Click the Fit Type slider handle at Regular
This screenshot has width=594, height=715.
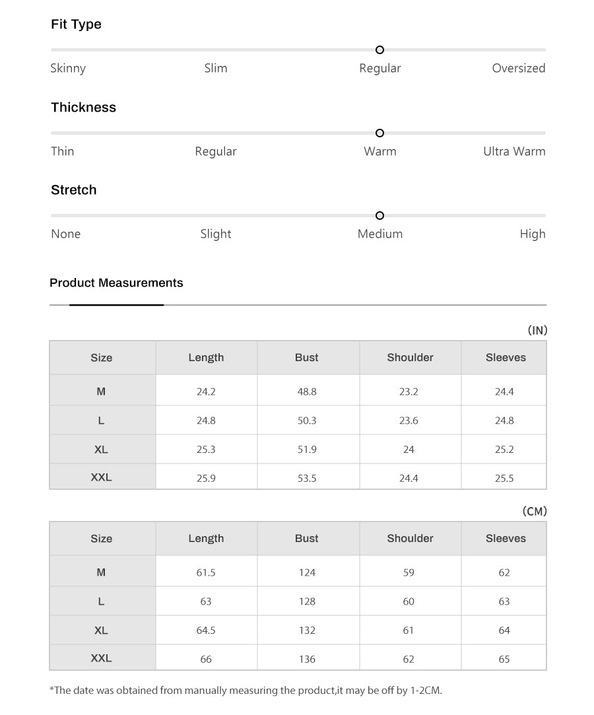(x=379, y=50)
